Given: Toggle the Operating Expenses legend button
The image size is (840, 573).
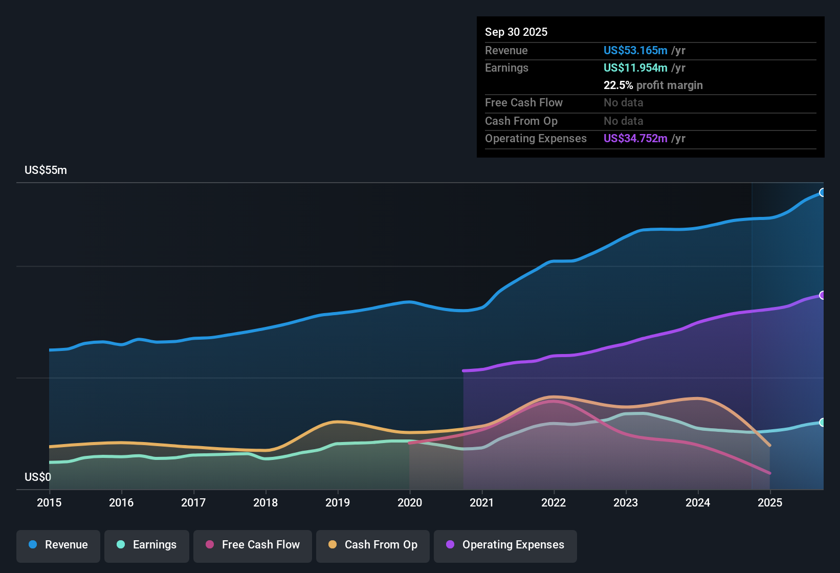Looking at the screenshot, I should [505, 546].
